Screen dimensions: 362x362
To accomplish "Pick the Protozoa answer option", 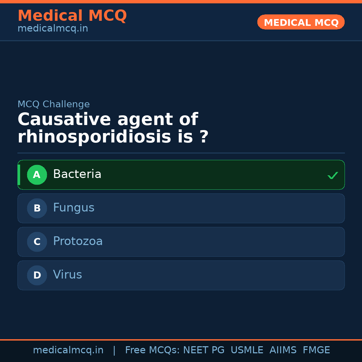I will [x=181, y=242].
